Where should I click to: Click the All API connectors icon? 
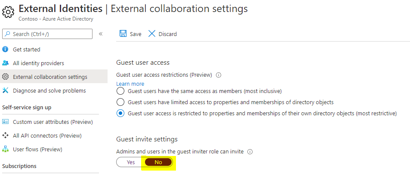coord(6,135)
